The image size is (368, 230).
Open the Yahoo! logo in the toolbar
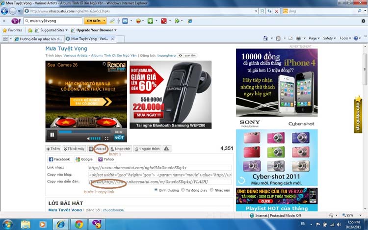[16, 21]
